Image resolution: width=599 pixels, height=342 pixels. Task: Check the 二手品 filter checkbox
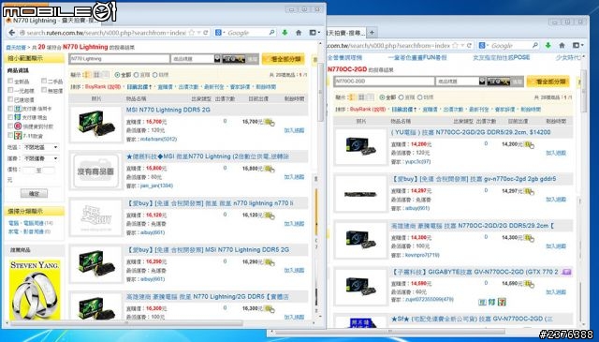coord(44,81)
